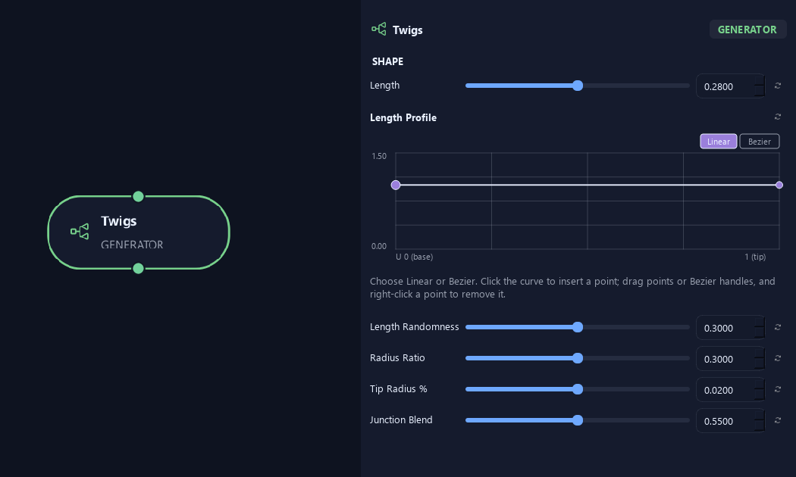Select Linear curve mode
The image size is (796, 477).
click(x=719, y=142)
